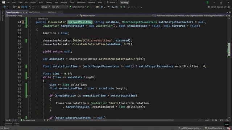
Task: Click the user account avatar icon
Action: [x=207, y=3]
